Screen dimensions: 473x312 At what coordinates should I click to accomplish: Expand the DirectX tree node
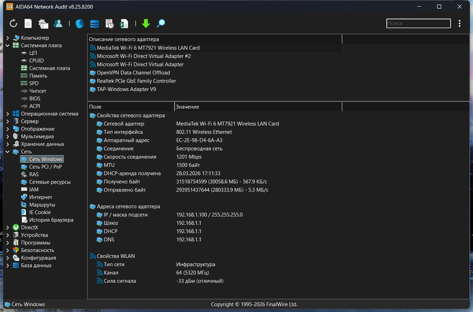coord(8,228)
